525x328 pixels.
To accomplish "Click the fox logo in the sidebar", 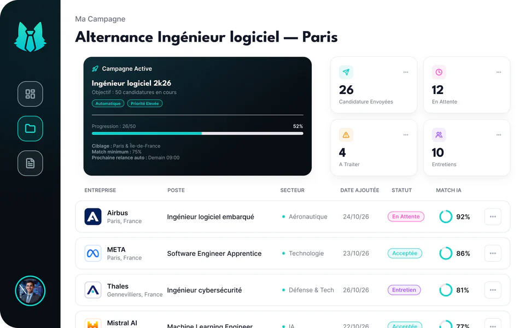I will tap(30, 37).
